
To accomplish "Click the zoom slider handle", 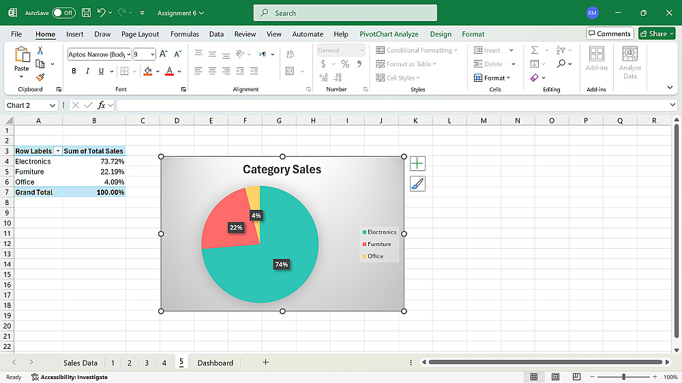I will pos(623,377).
